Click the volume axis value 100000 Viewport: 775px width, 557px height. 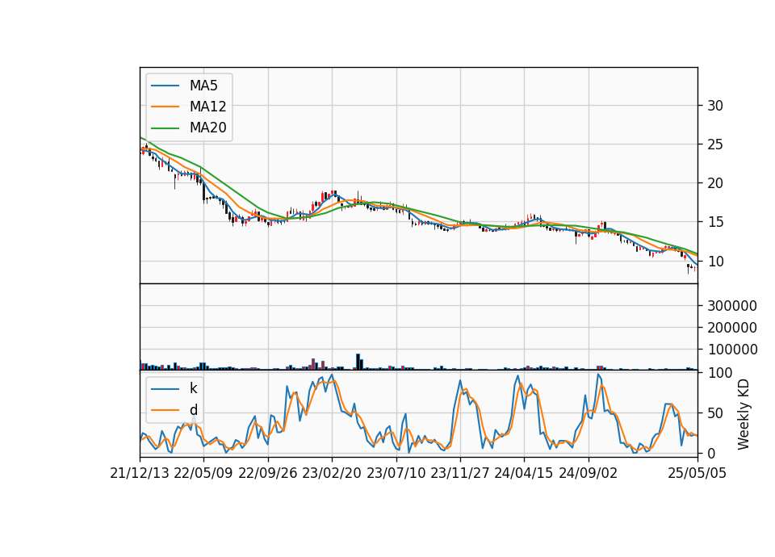click(x=732, y=350)
